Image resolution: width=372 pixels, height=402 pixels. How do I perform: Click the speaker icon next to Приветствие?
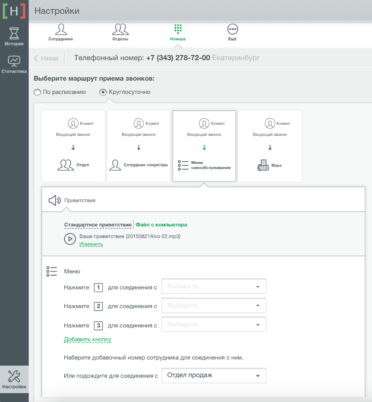pyautogui.click(x=55, y=201)
